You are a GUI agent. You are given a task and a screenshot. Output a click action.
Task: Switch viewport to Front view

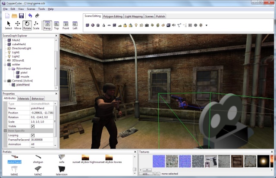pos(66,25)
